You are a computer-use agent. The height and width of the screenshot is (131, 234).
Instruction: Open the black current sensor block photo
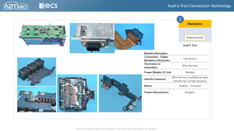(x=37, y=72)
